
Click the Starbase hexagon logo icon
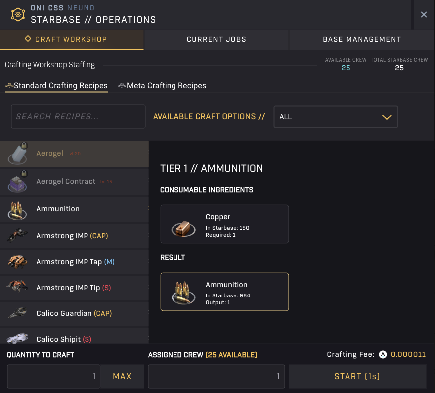(18, 14)
